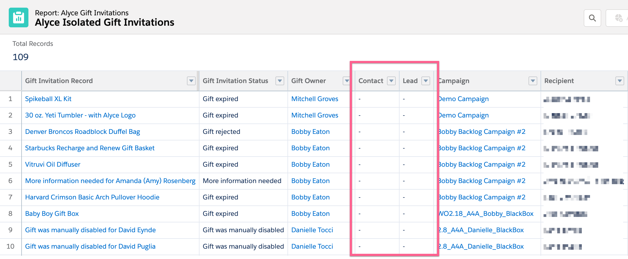Open 2.8_A4A_Danielle_BlackBox campaign in row 10
Screen dimensions: 628x259
[481, 246]
